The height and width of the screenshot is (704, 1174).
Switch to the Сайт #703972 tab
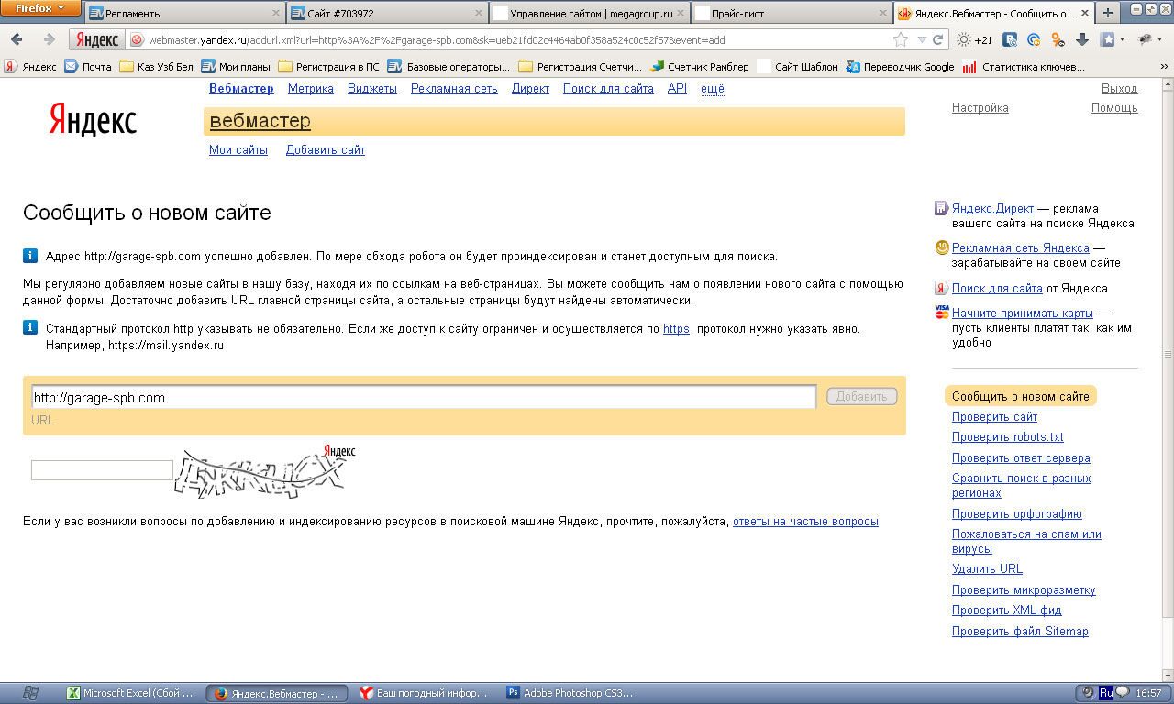388,13
